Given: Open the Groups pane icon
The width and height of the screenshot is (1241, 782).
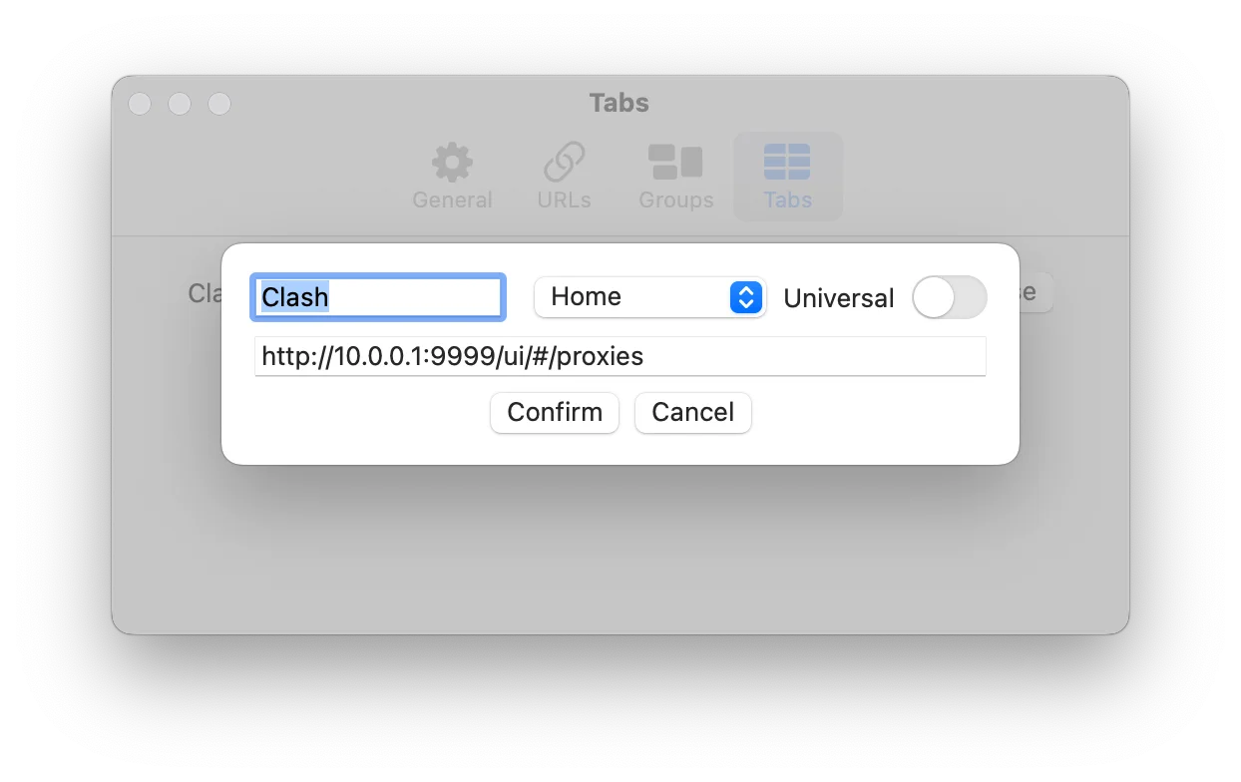Looking at the screenshot, I should 675,163.
